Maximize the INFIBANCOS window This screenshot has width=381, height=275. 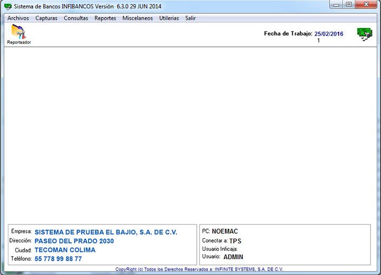(x=349, y=5)
